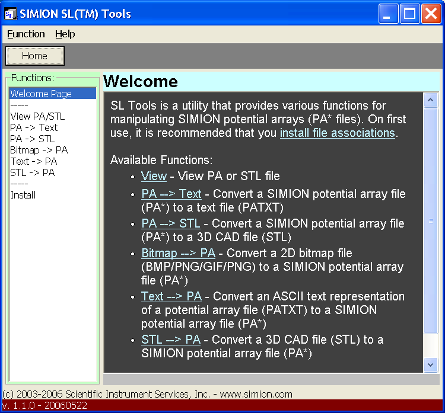Click the vertical scrollbar thumb

[x=431, y=221]
